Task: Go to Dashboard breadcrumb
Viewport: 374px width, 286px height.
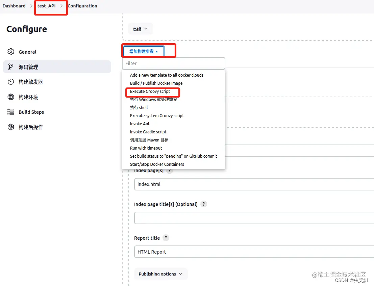Action: (14, 6)
